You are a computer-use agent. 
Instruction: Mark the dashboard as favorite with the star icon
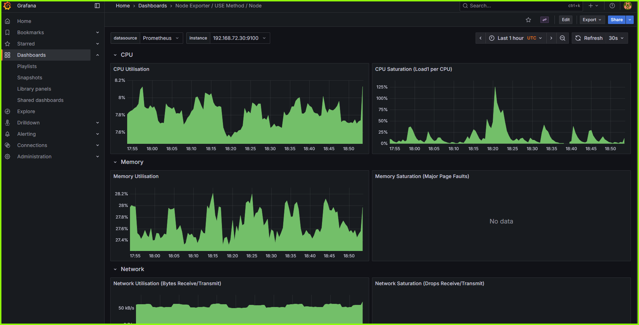coord(528,20)
